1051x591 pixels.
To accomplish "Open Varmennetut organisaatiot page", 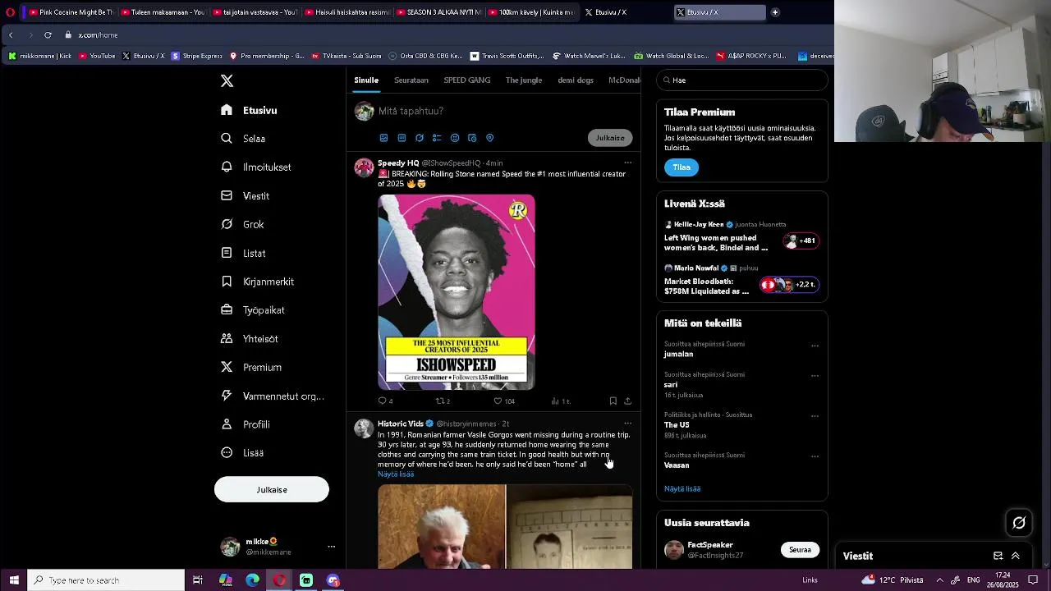I will [x=273, y=396].
